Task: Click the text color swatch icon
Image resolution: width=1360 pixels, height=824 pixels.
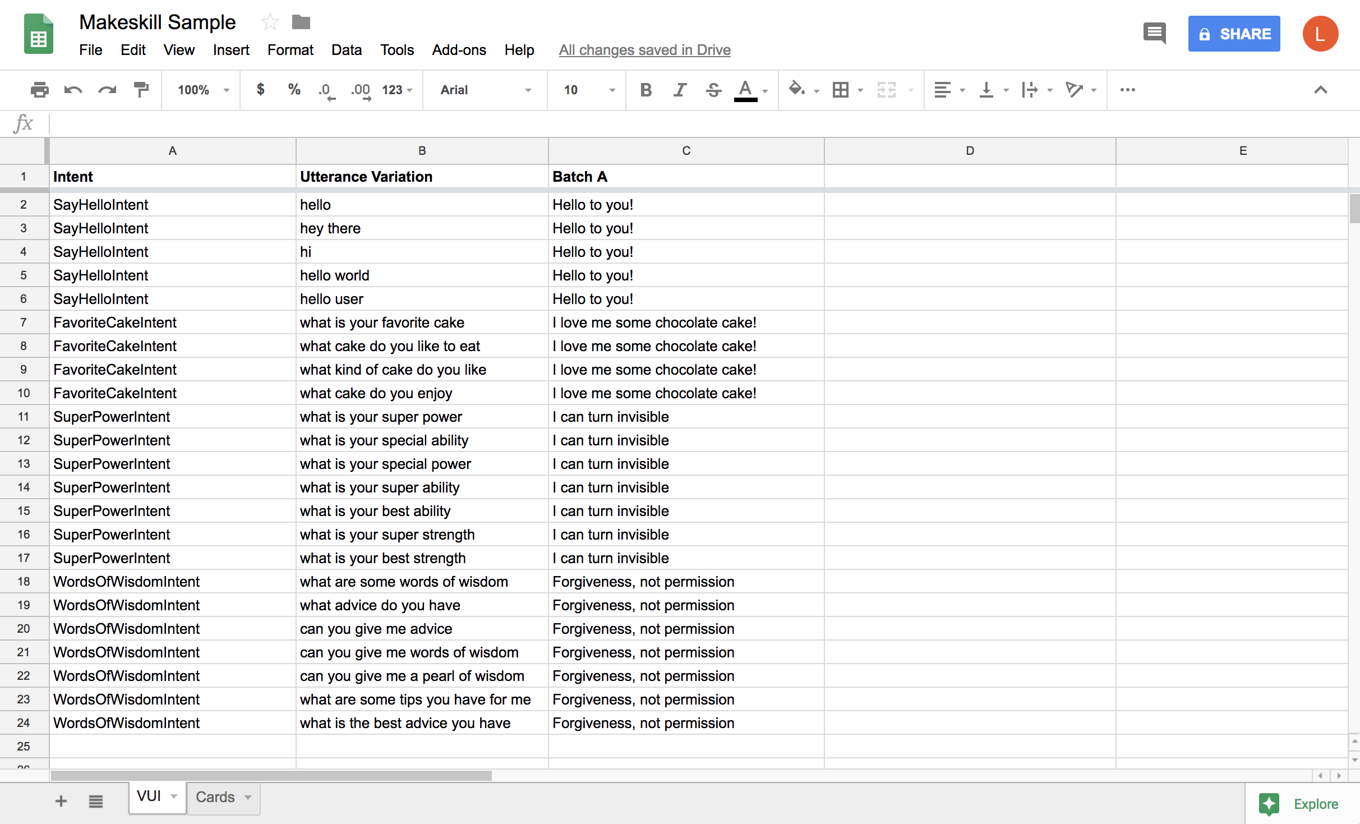Action: [747, 89]
